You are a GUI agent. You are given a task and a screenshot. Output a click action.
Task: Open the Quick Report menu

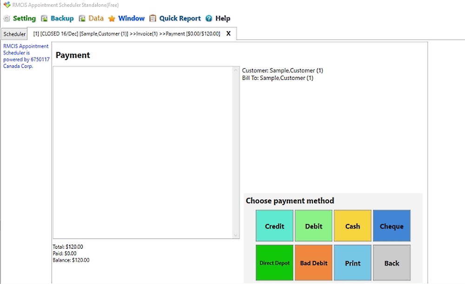(180, 19)
